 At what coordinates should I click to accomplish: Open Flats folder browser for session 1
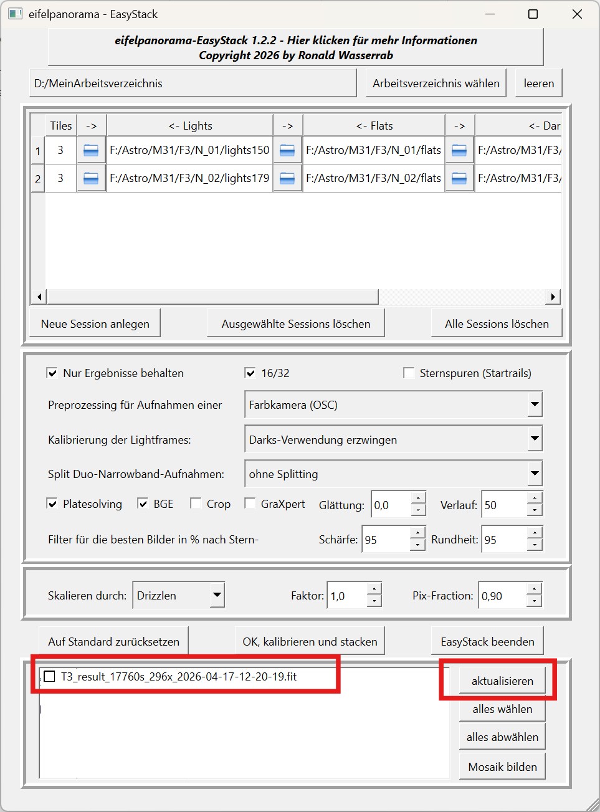(287, 150)
